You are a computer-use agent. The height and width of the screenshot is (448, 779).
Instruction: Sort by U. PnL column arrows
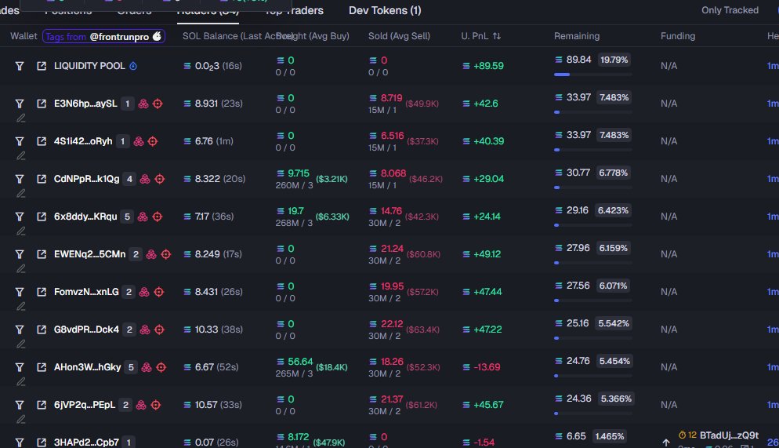click(497, 36)
